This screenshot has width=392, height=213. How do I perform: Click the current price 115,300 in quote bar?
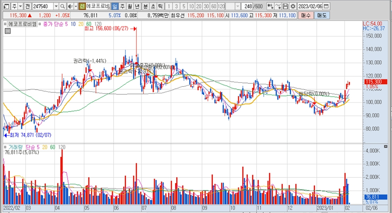(18, 15)
